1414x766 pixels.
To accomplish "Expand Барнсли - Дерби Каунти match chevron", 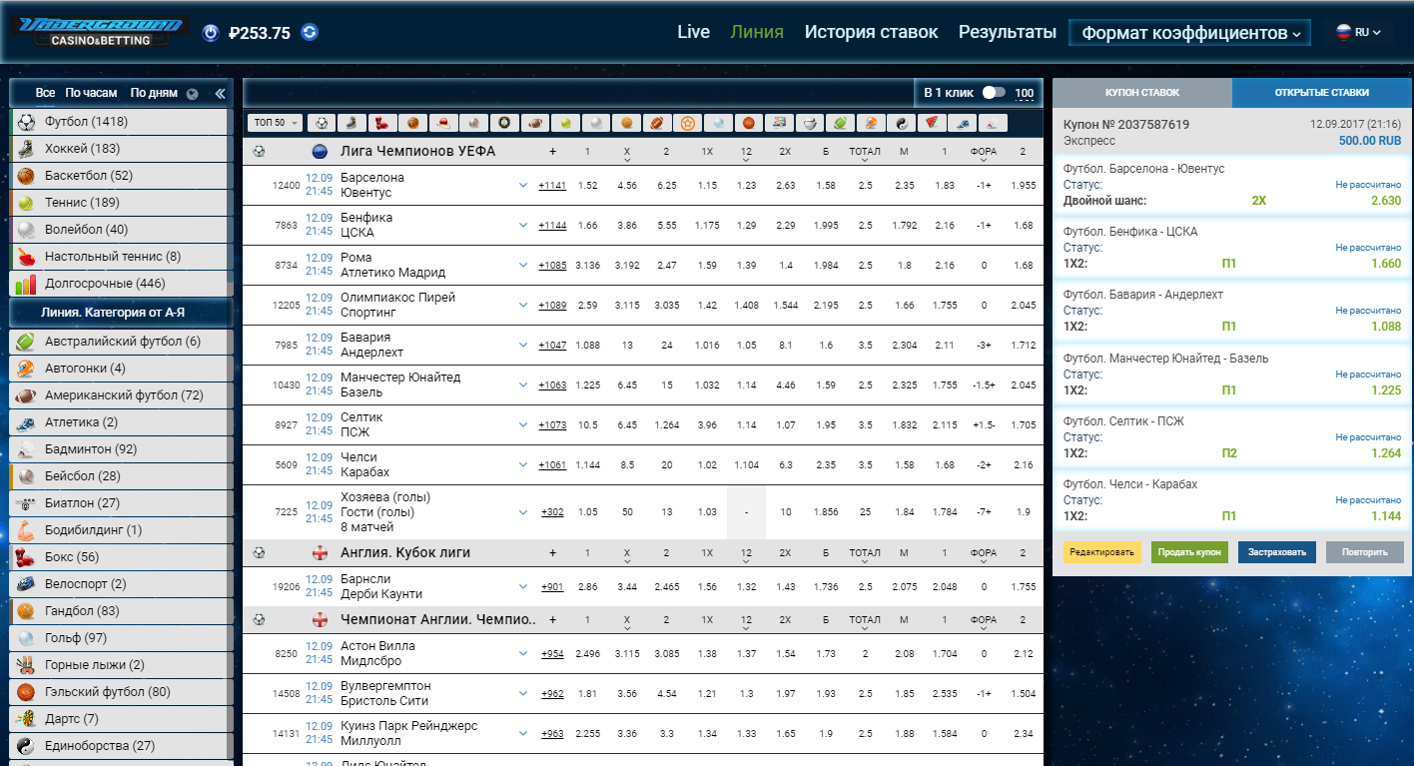I will coord(522,586).
